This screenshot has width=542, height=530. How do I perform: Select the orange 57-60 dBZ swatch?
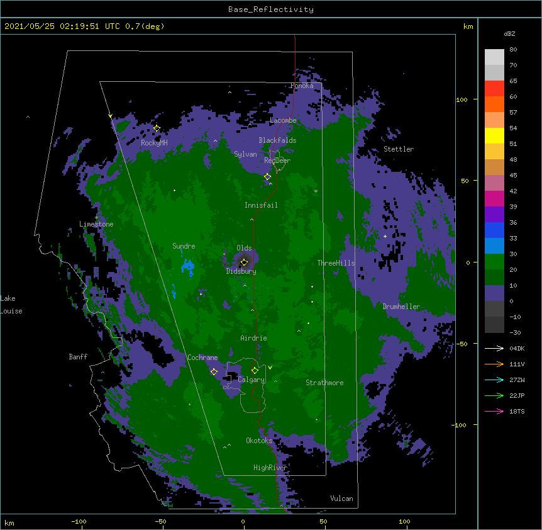(494, 104)
